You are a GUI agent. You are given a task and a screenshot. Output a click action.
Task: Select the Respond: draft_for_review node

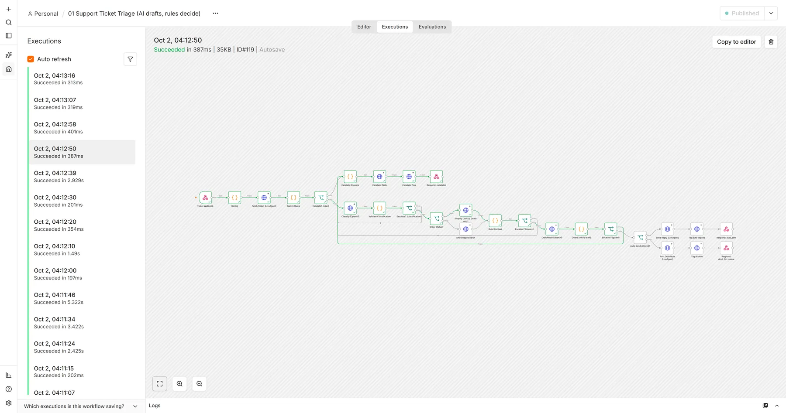coord(726,248)
